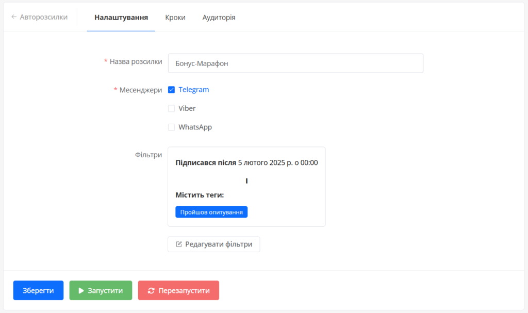Click the back arrow icon beside Авторозсилки

(14, 17)
